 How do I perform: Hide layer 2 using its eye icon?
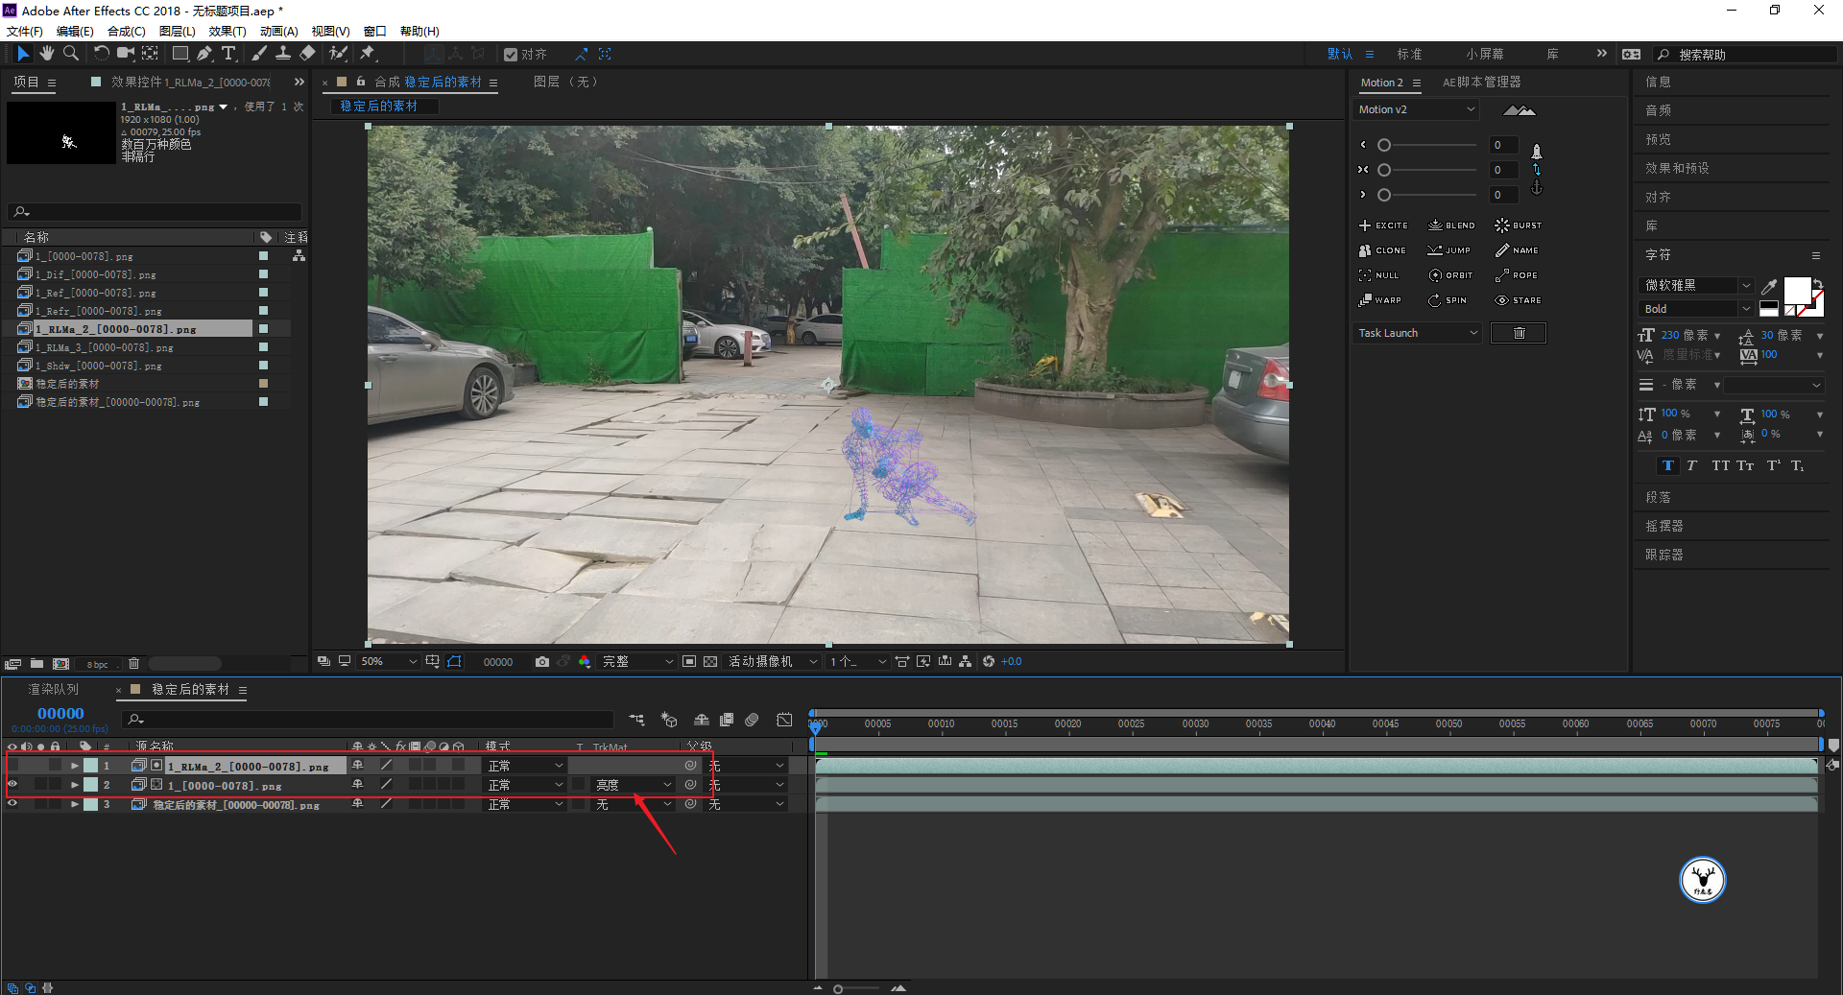click(x=12, y=785)
